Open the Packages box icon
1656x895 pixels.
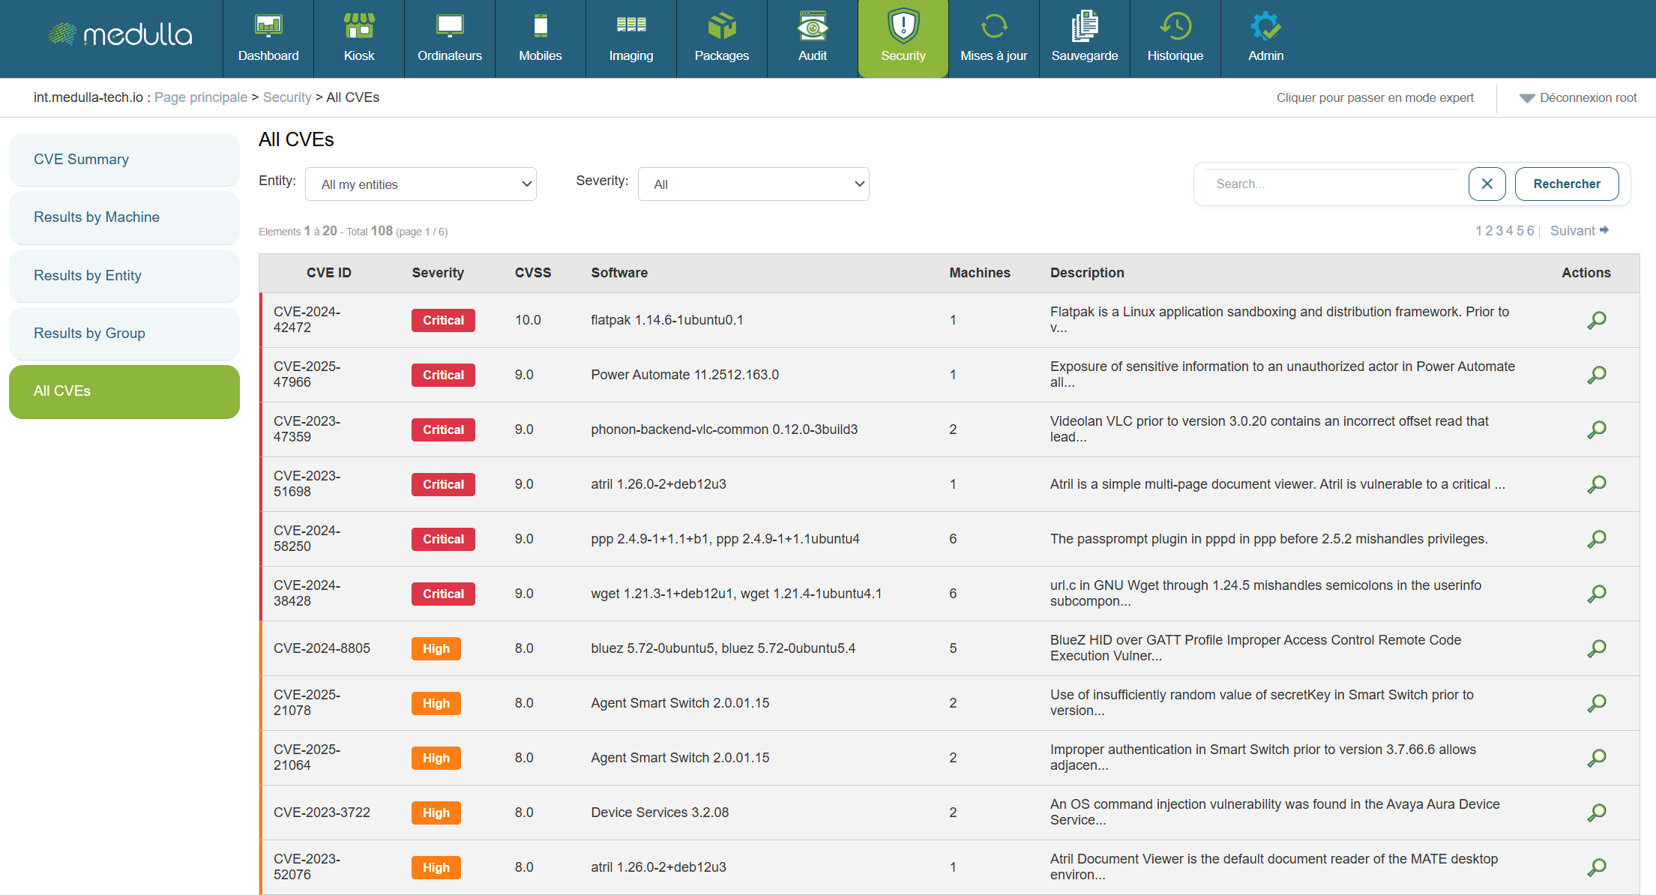click(x=722, y=27)
